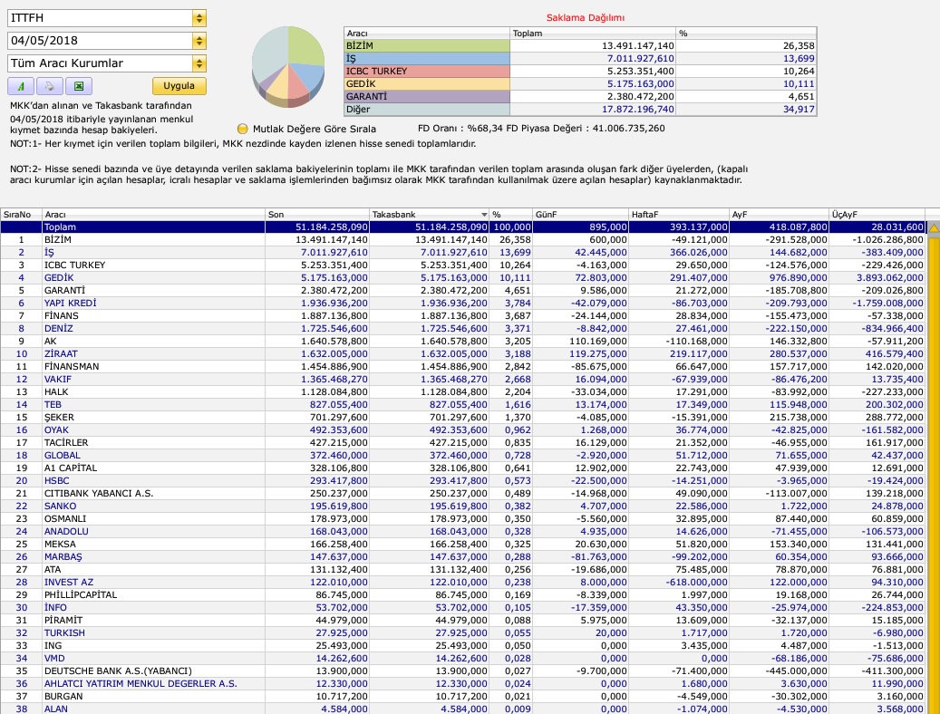Click the OSMANLI row name
The image size is (940, 714).
pyautogui.click(x=64, y=518)
